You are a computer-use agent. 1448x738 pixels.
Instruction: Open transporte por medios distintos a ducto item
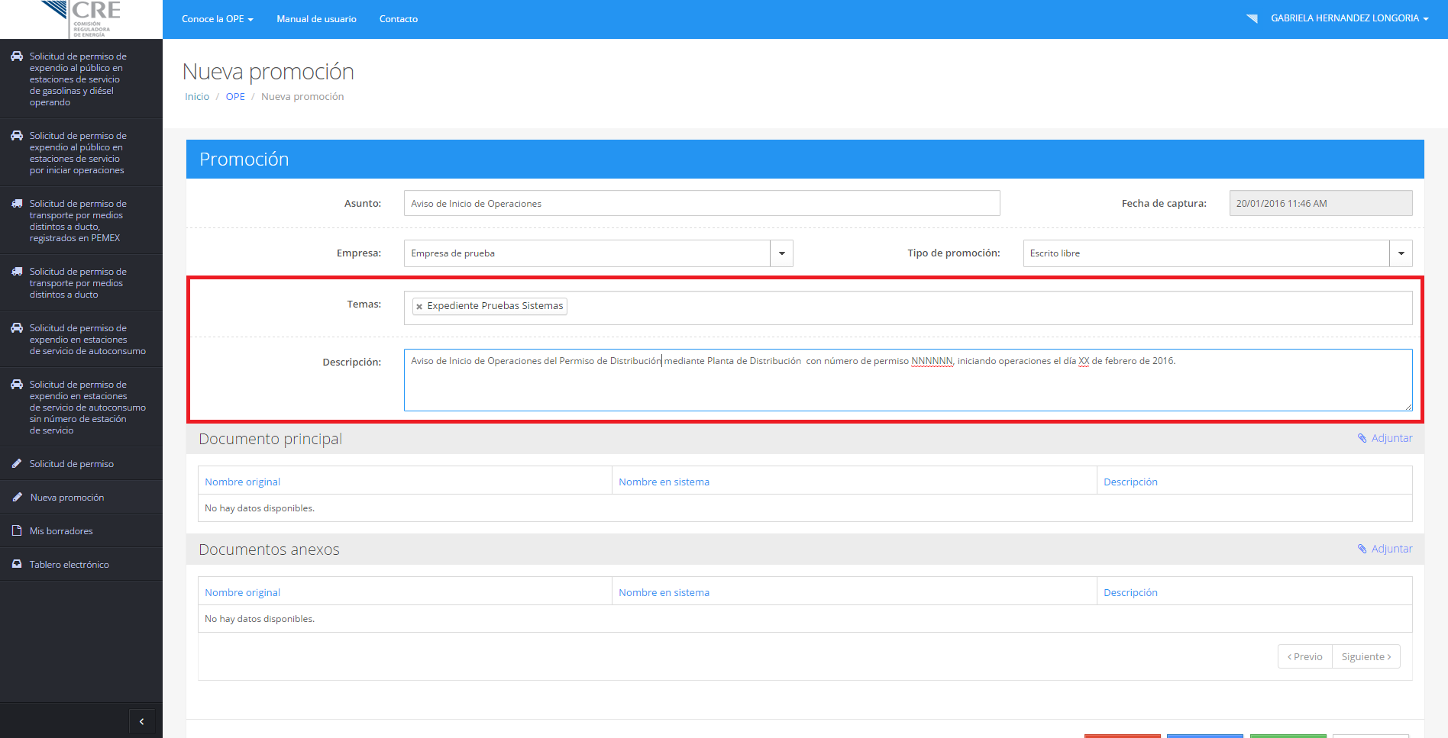coord(81,282)
